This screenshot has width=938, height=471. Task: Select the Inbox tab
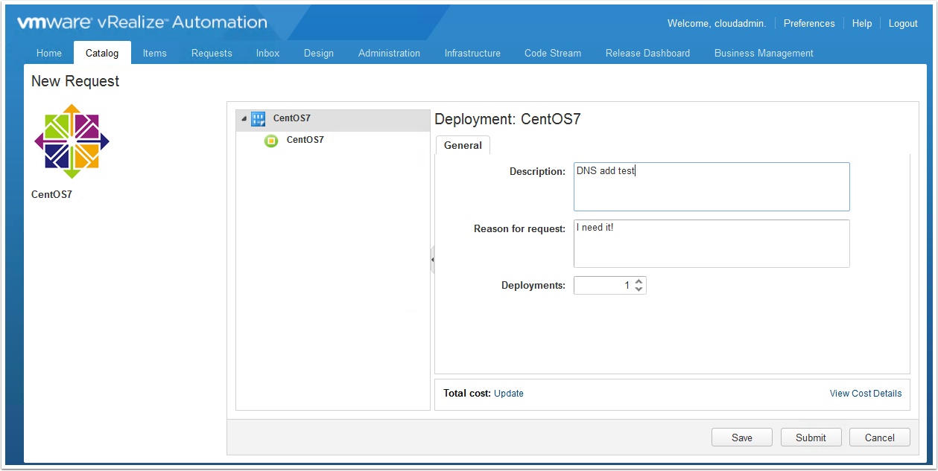pyautogui.click(x=268, y=53)
